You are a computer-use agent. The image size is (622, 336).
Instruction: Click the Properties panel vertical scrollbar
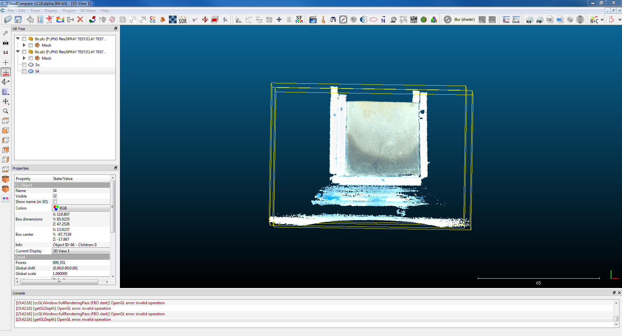(x=113, y=206)
